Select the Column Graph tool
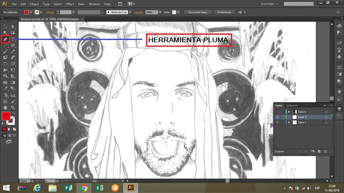Screen dimensions: 344x193 click(13, 95)
